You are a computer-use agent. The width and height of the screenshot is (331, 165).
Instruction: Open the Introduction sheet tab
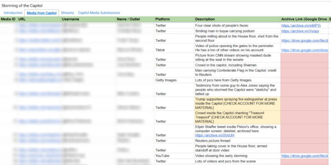pos(13,13)
